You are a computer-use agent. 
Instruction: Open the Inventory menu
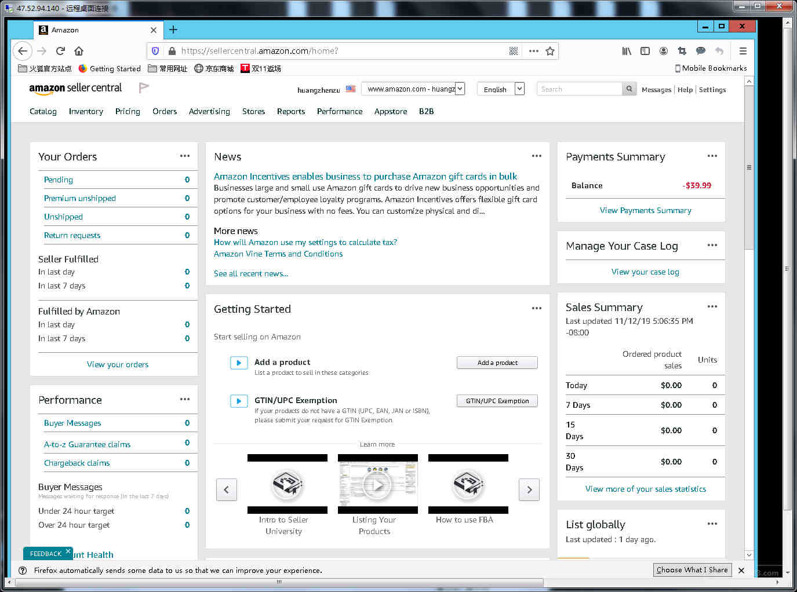click(86, 111)
